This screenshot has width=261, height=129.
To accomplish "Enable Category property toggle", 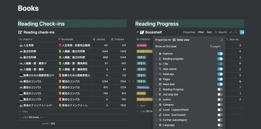I will pos(220,105).
